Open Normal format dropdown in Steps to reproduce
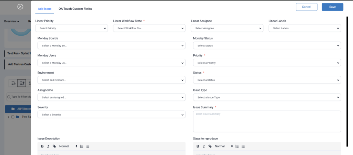This screenshot has height=155, width=353. [224, 146]
